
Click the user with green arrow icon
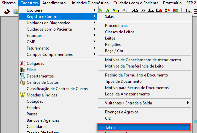tap(16, 12)
